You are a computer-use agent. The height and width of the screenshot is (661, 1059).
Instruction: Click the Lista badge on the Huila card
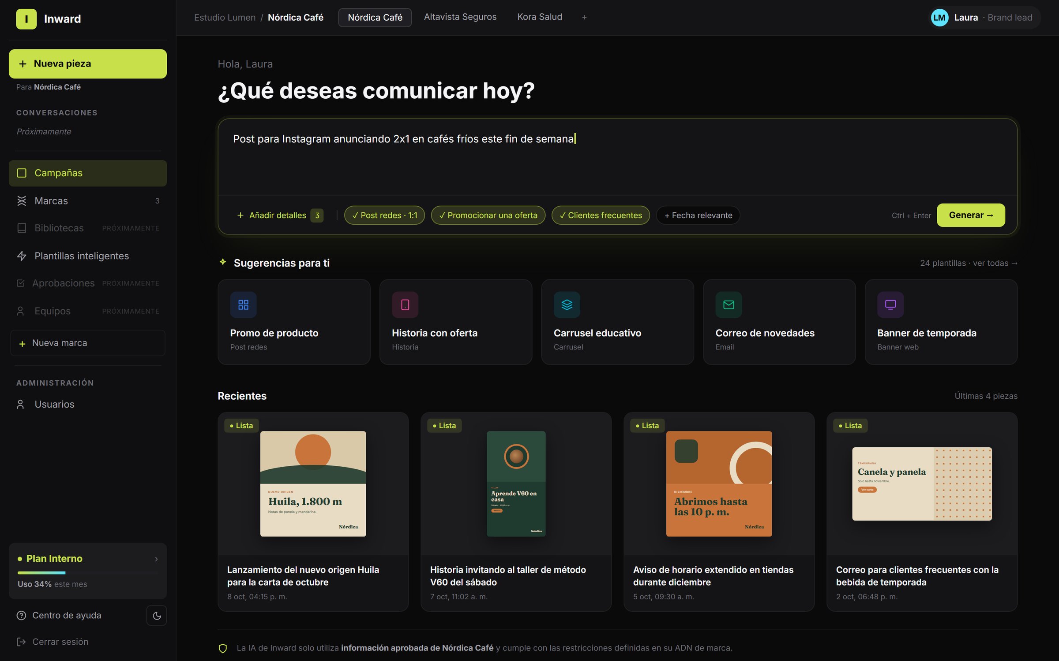(x=241, y=426)
